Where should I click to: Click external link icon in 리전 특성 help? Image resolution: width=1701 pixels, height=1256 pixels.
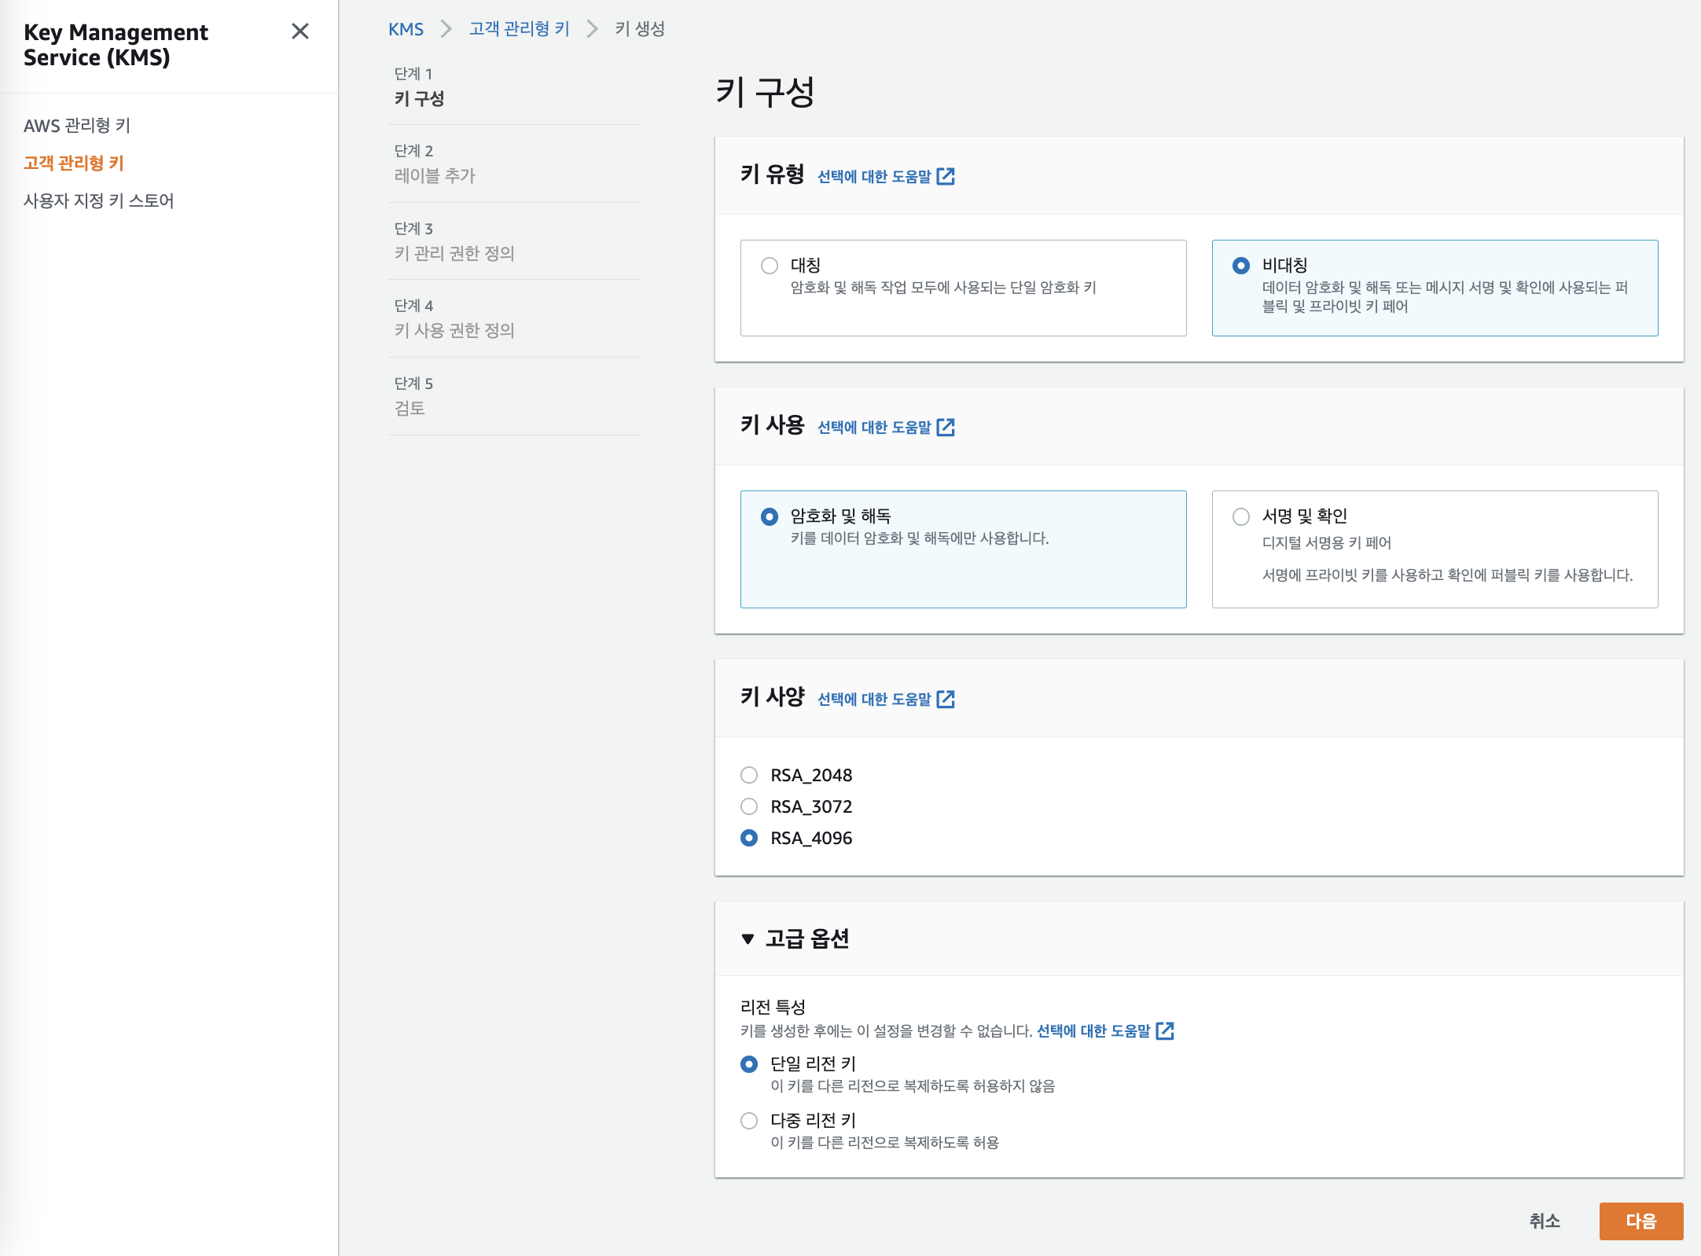tap(1165, 1030)
